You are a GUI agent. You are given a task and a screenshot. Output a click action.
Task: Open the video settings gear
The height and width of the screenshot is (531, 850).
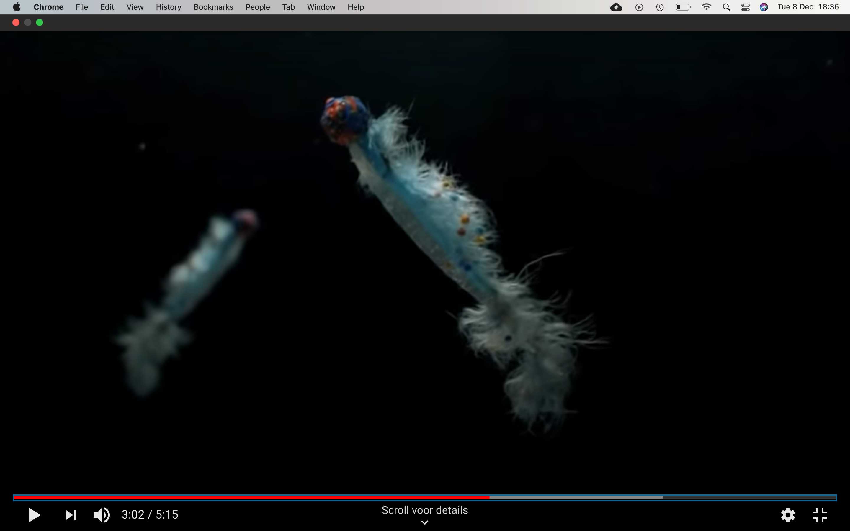point(788,515)
